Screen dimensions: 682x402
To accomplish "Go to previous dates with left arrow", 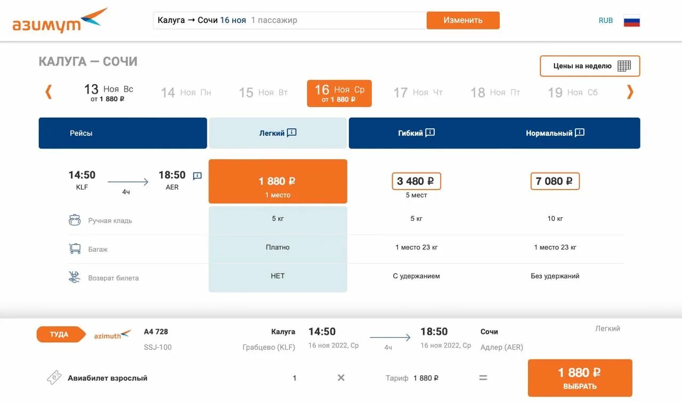I will [x=48, y=92].
